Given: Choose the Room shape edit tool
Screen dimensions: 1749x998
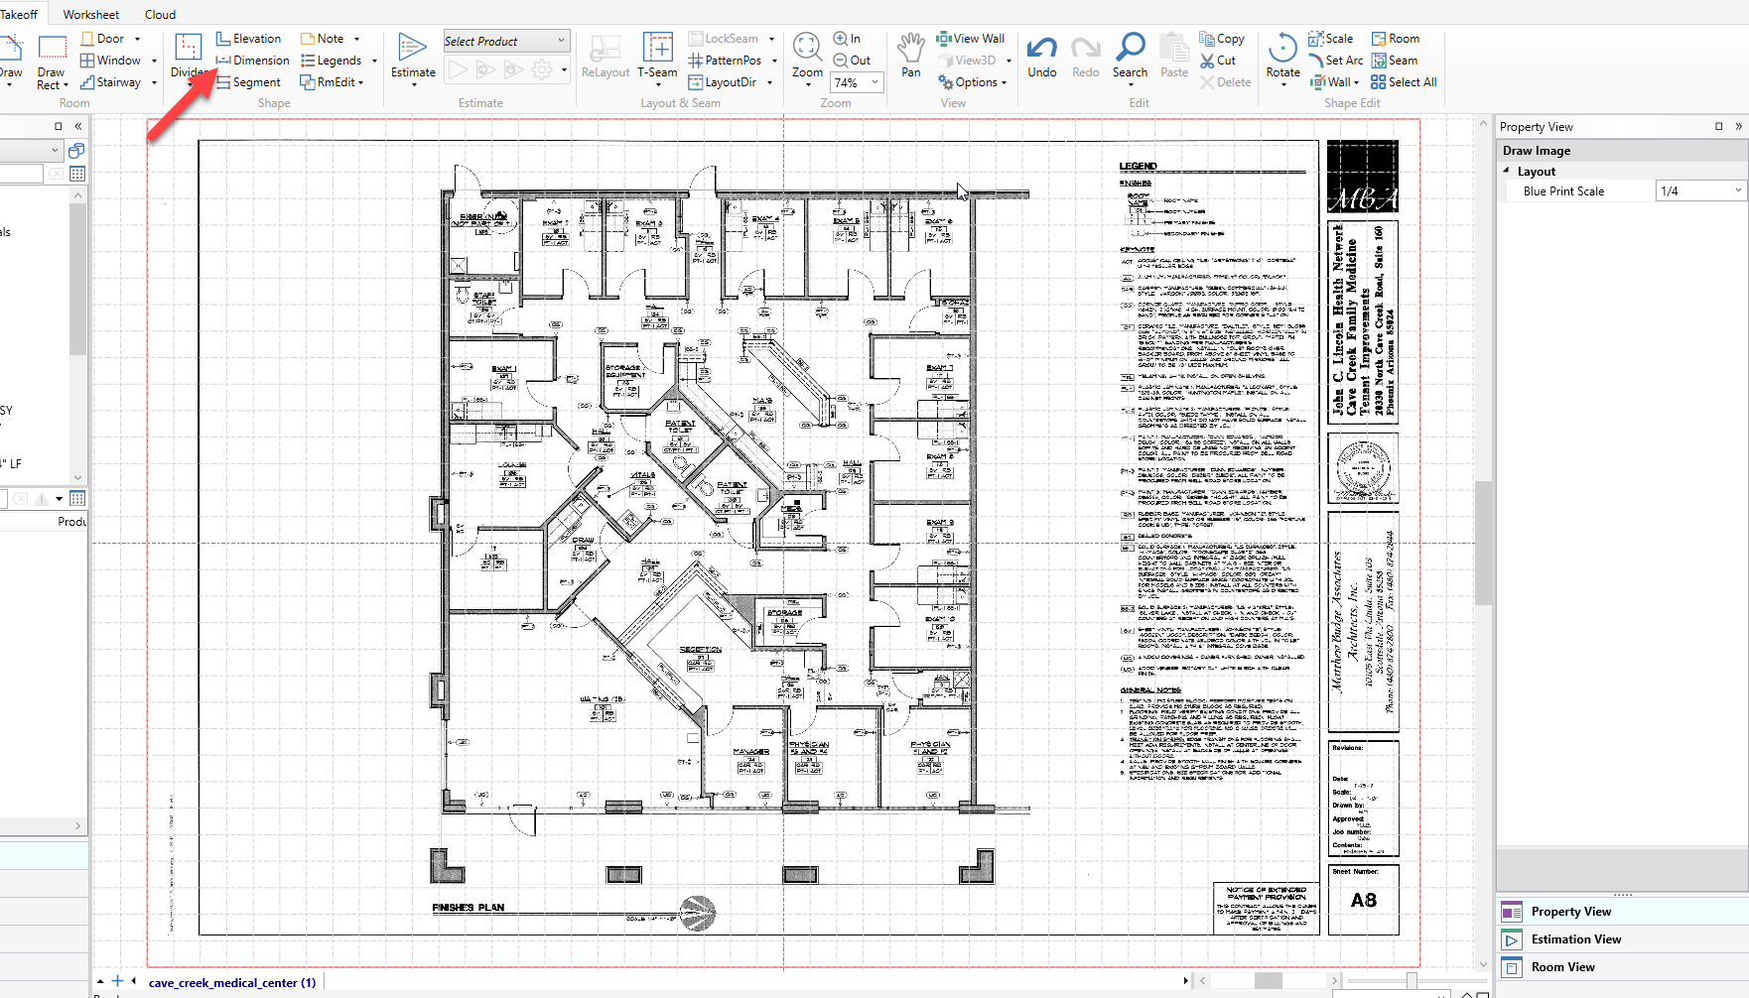Looking at the screenshot, I should click(1395, 39).
